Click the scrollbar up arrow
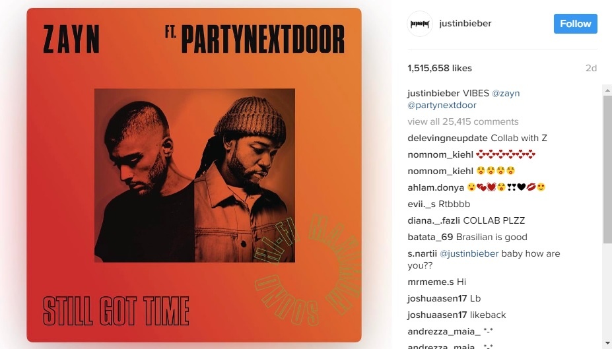Screen dimensions: 612x349 coord(607,90)
